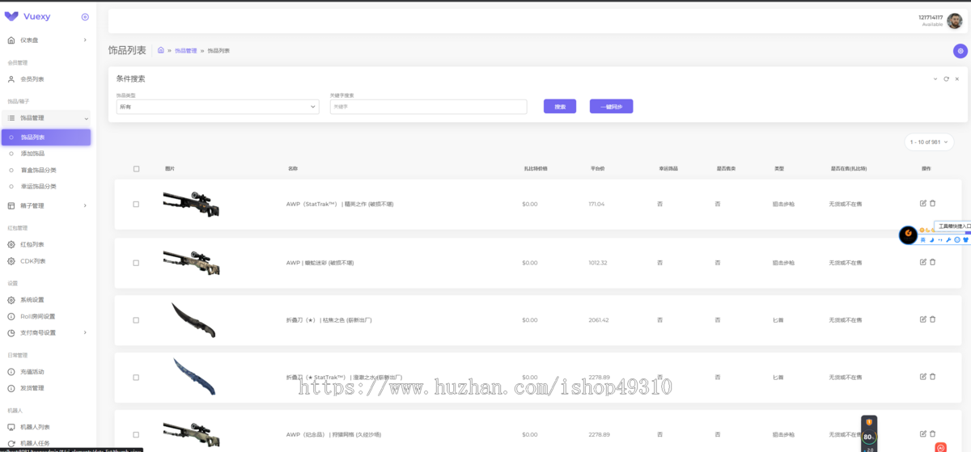Tick checkbox for AWP 狩猎网格 row

[x=136, y=435]
